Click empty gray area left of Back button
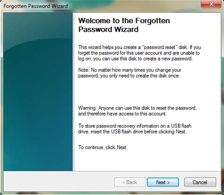 [58, 182]
